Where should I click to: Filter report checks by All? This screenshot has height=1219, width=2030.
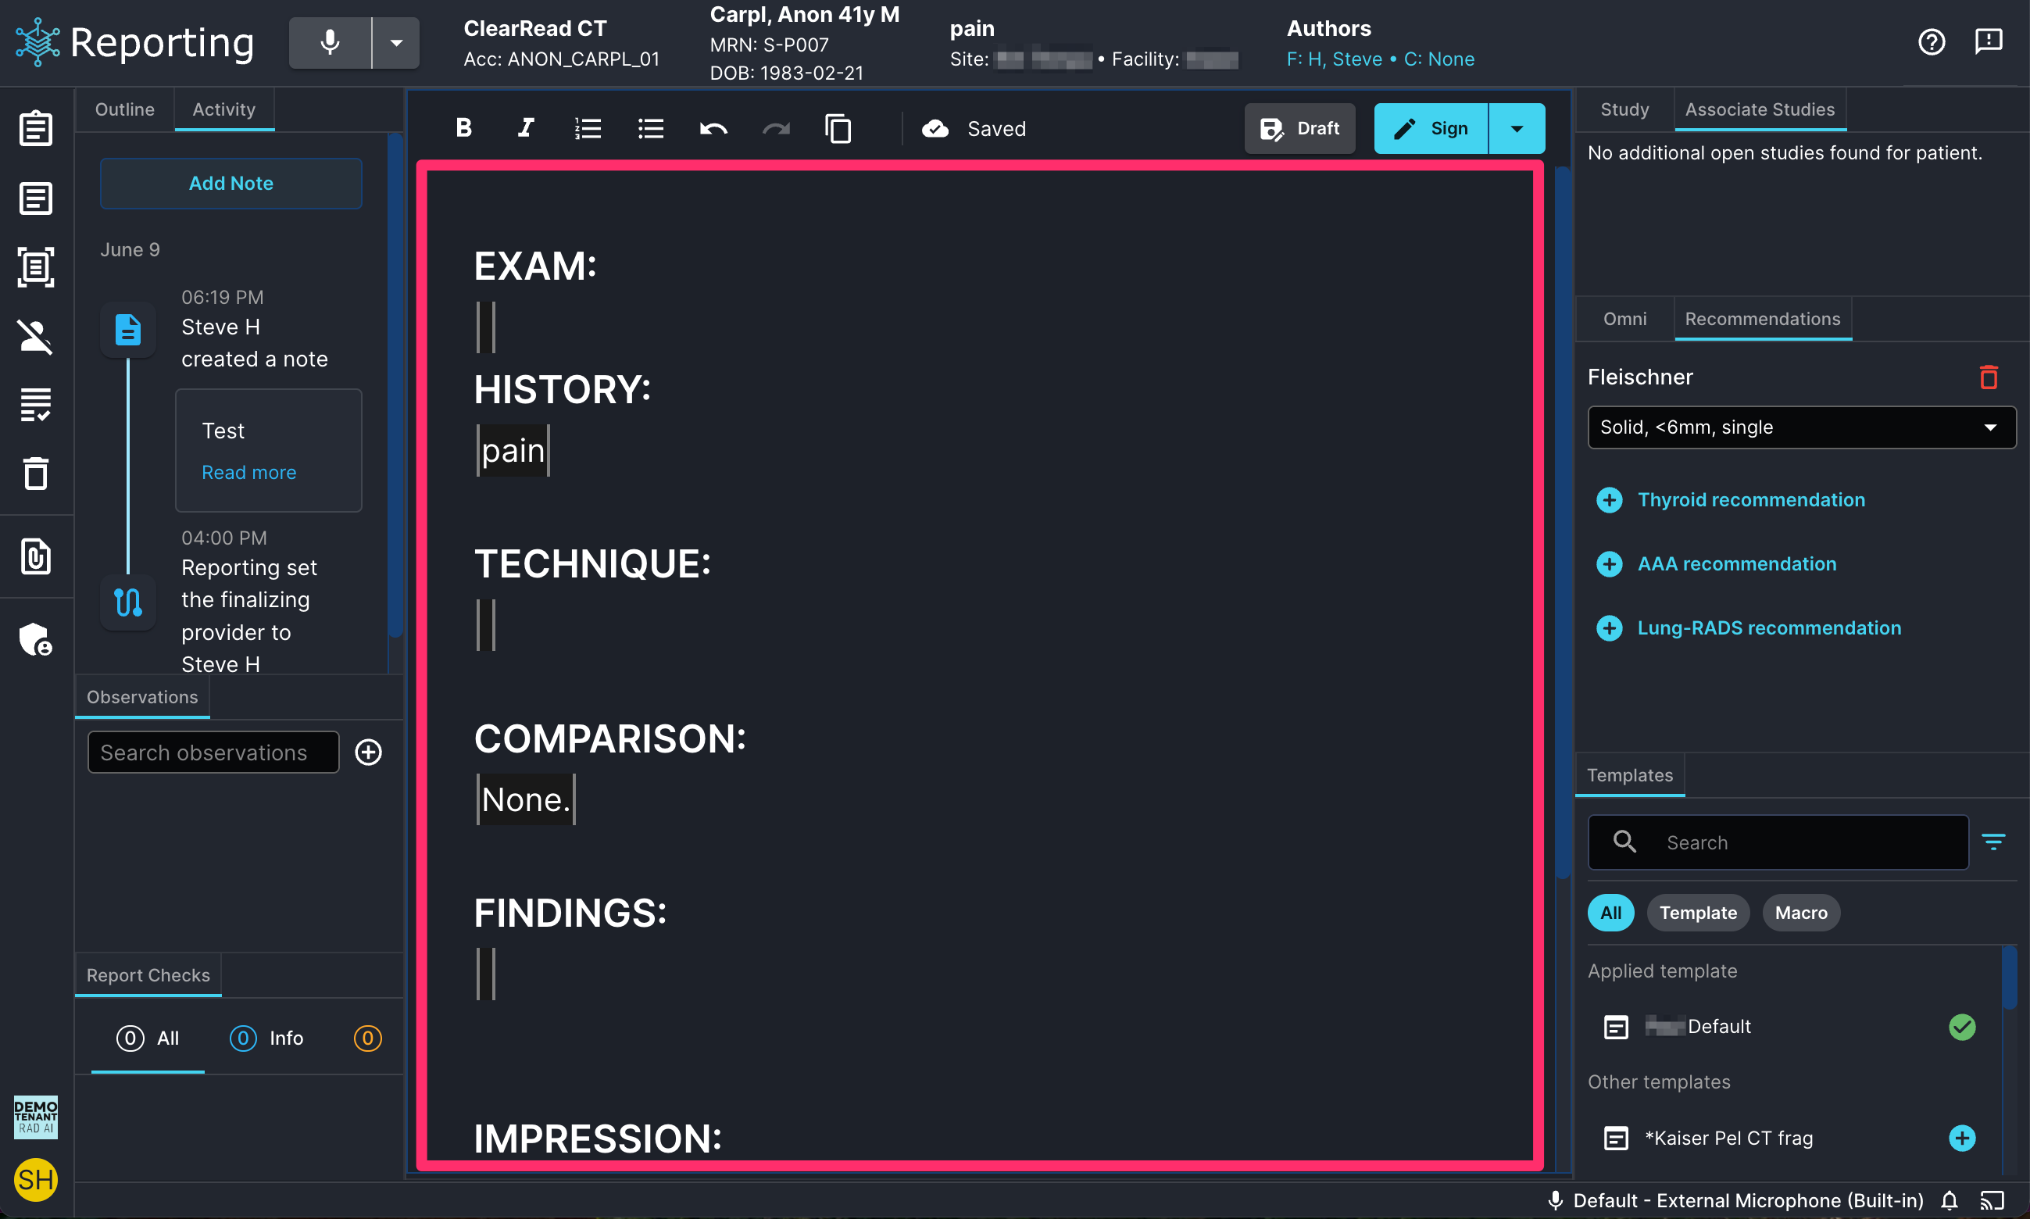click(148, 1038)
